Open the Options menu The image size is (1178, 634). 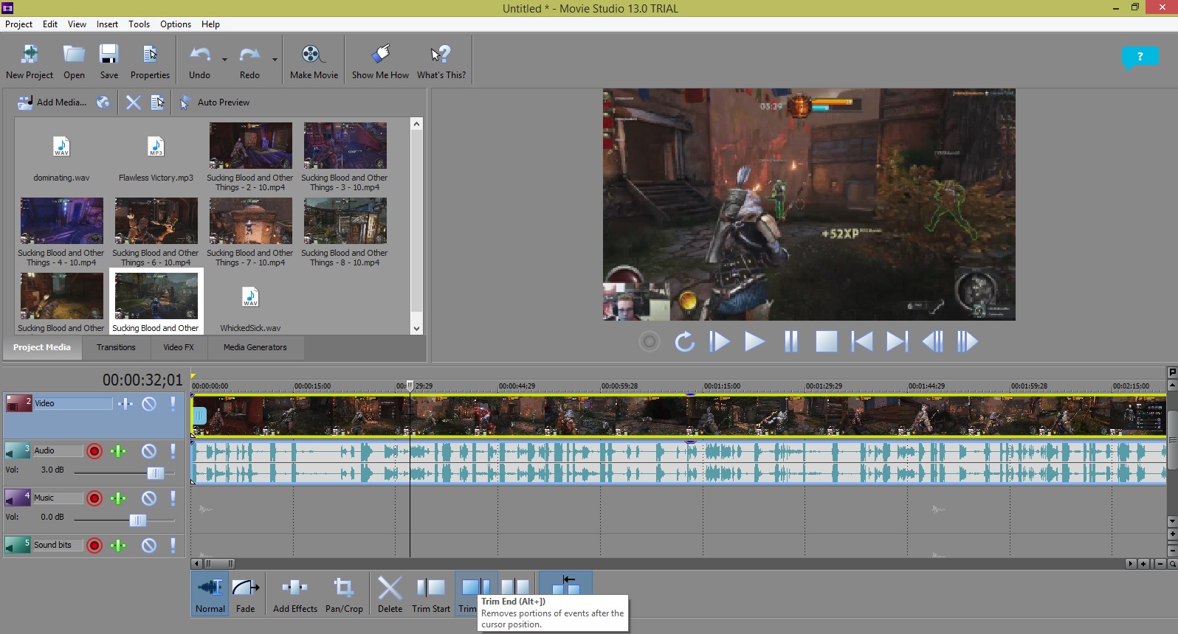[x=176, y=24]
